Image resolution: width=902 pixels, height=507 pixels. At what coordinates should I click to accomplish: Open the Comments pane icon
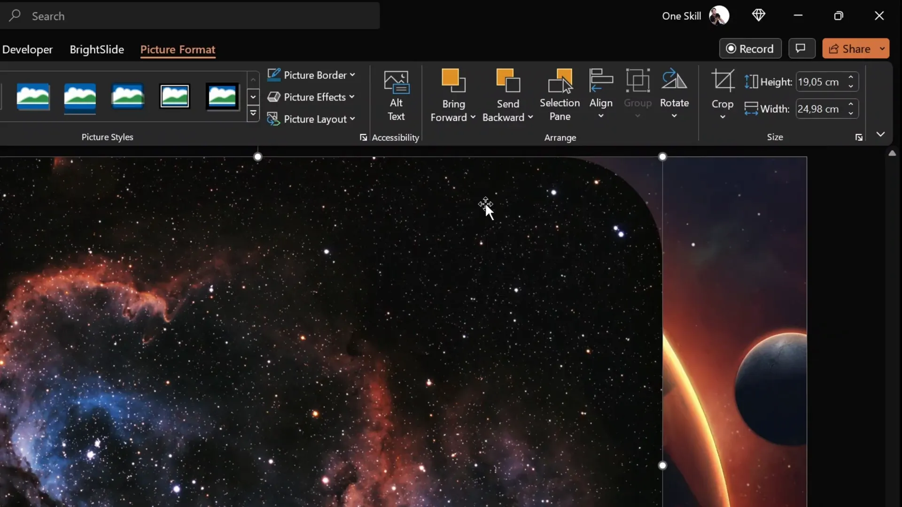(801, 49)
